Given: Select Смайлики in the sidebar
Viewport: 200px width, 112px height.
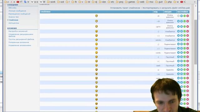Looking at the screenshot, I should coord(13,20).
